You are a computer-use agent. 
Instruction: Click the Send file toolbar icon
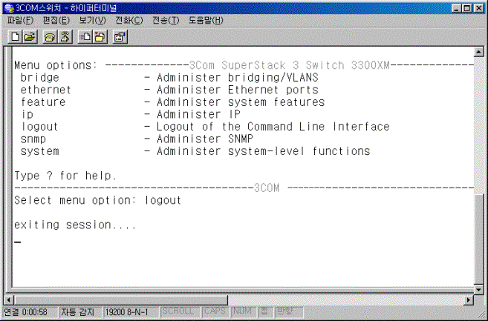point(85,37)
